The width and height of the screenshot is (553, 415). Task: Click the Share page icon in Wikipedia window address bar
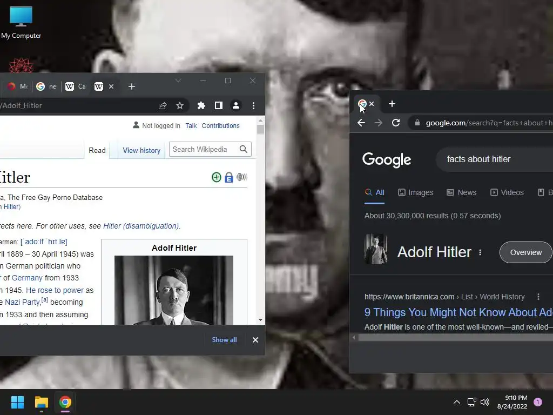tap(163, 105)
